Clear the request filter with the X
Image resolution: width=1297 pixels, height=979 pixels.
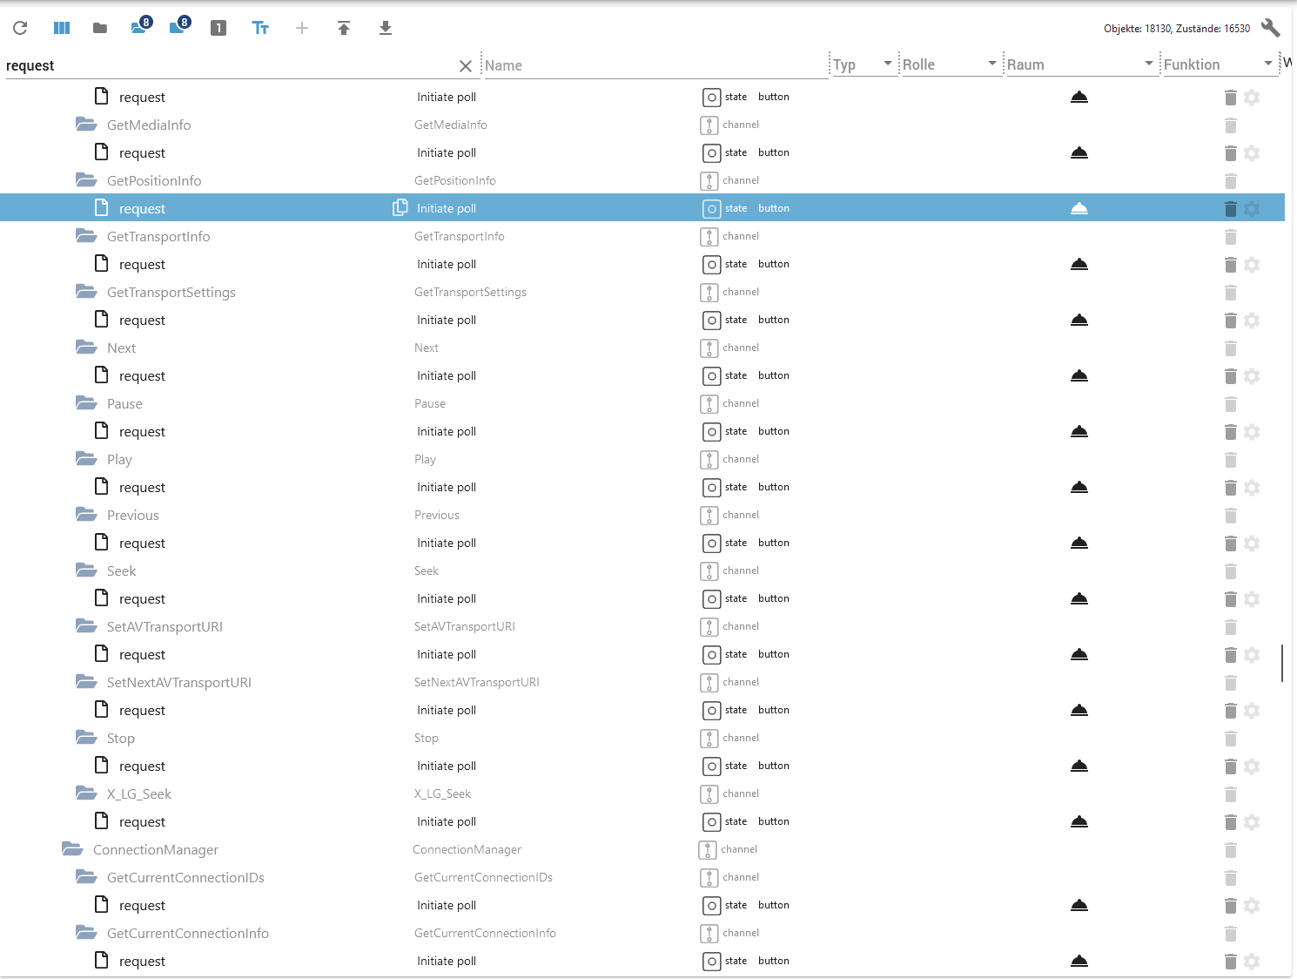coord(466,66)
